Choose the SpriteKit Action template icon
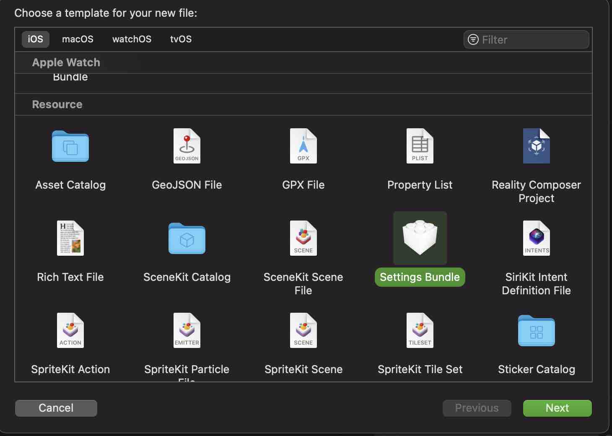Screen dimensions: 612x436 (x=70, y=330)
